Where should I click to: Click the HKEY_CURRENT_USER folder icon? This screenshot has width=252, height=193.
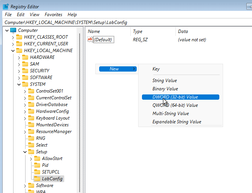click(x=19, y=44)
